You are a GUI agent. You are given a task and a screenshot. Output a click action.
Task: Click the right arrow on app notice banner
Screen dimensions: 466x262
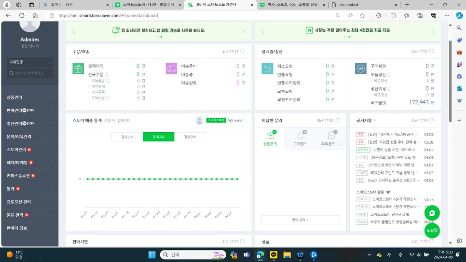tap(244, 31)
